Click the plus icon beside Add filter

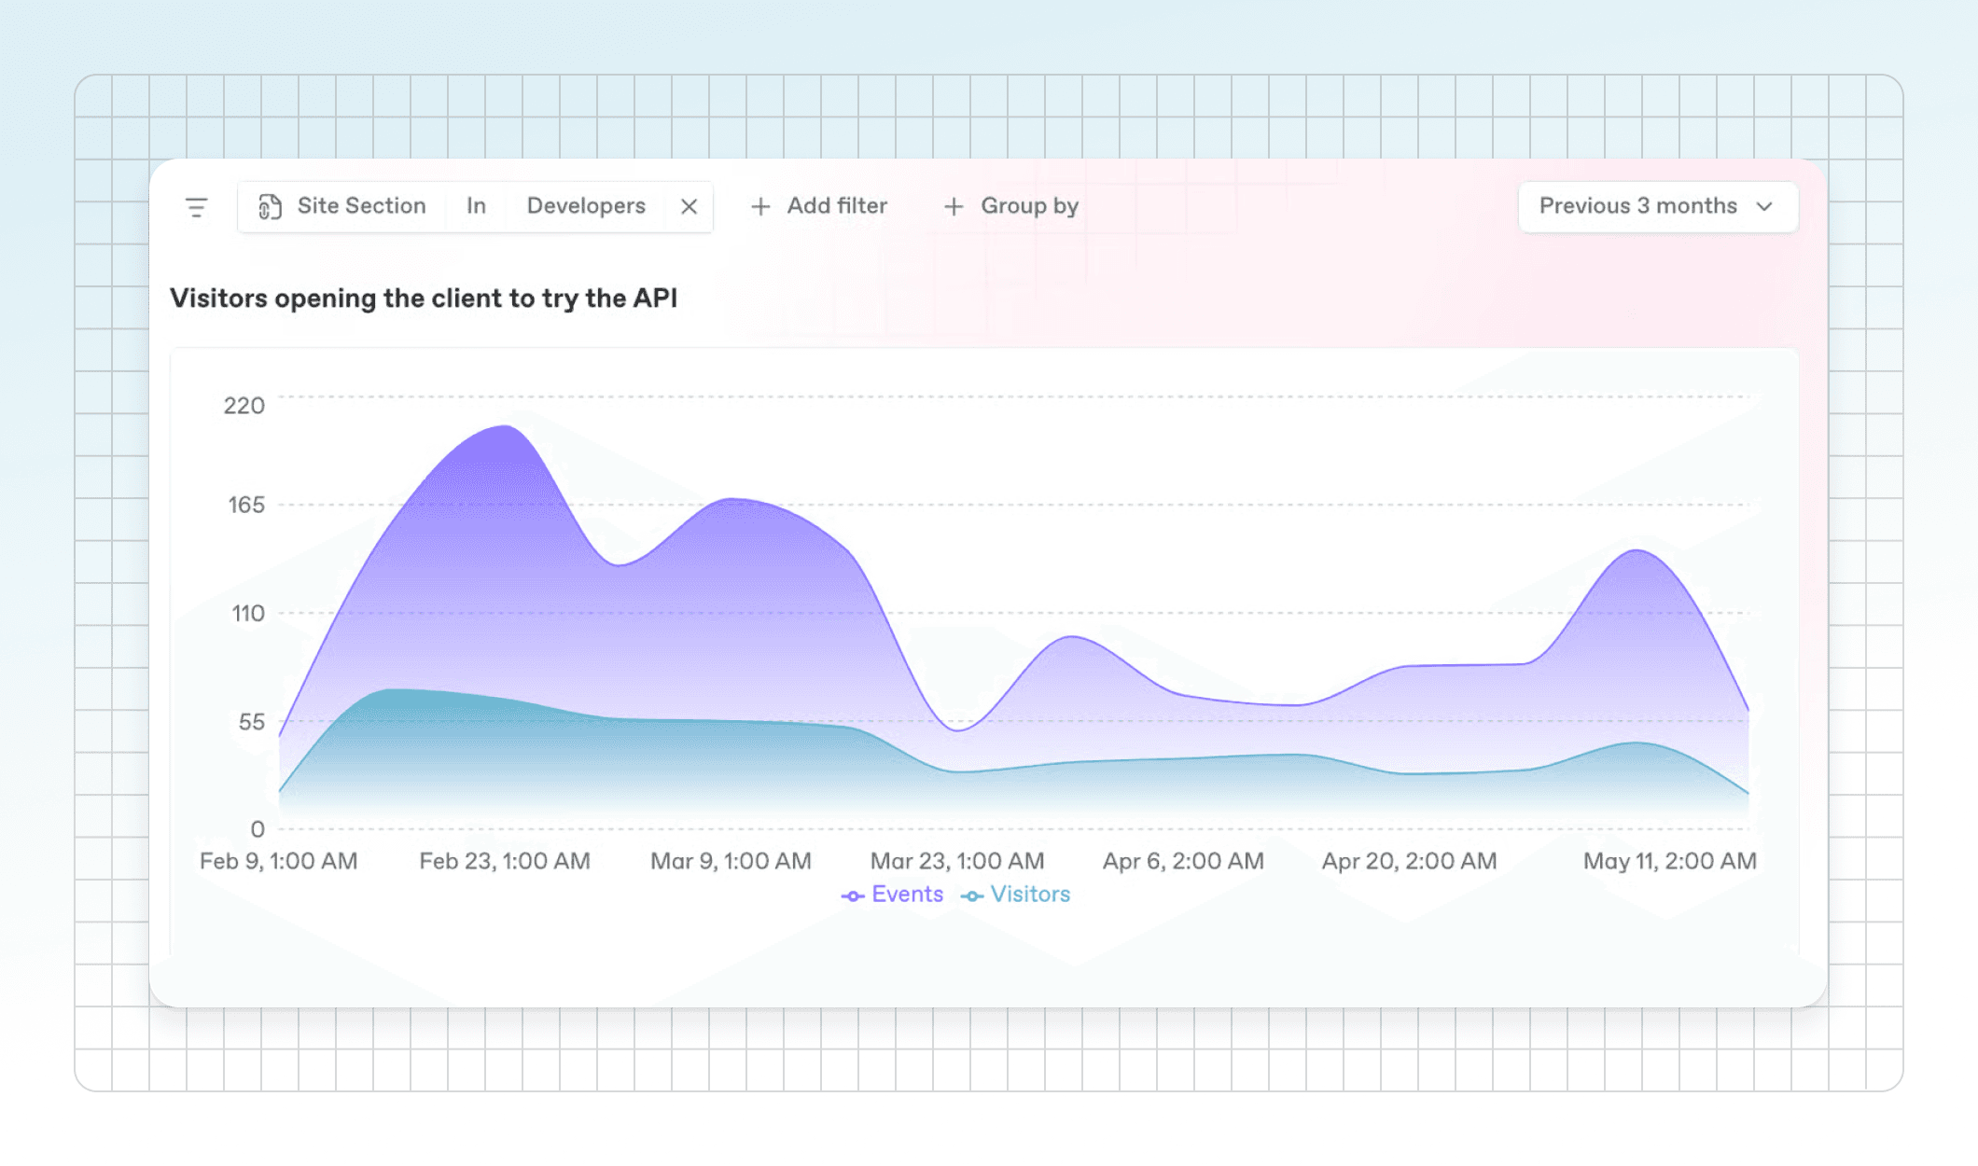760,207
